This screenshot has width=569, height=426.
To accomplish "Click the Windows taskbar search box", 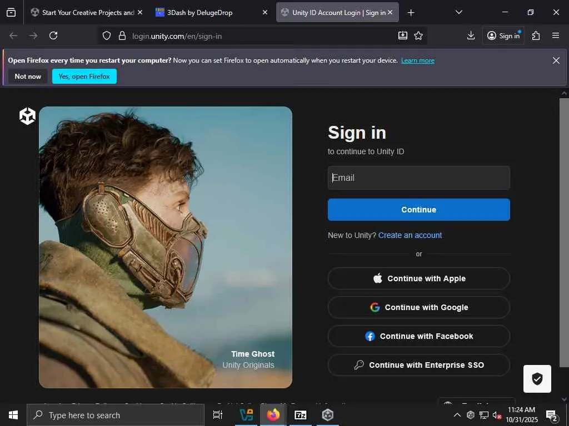I will tap(116, 415).
